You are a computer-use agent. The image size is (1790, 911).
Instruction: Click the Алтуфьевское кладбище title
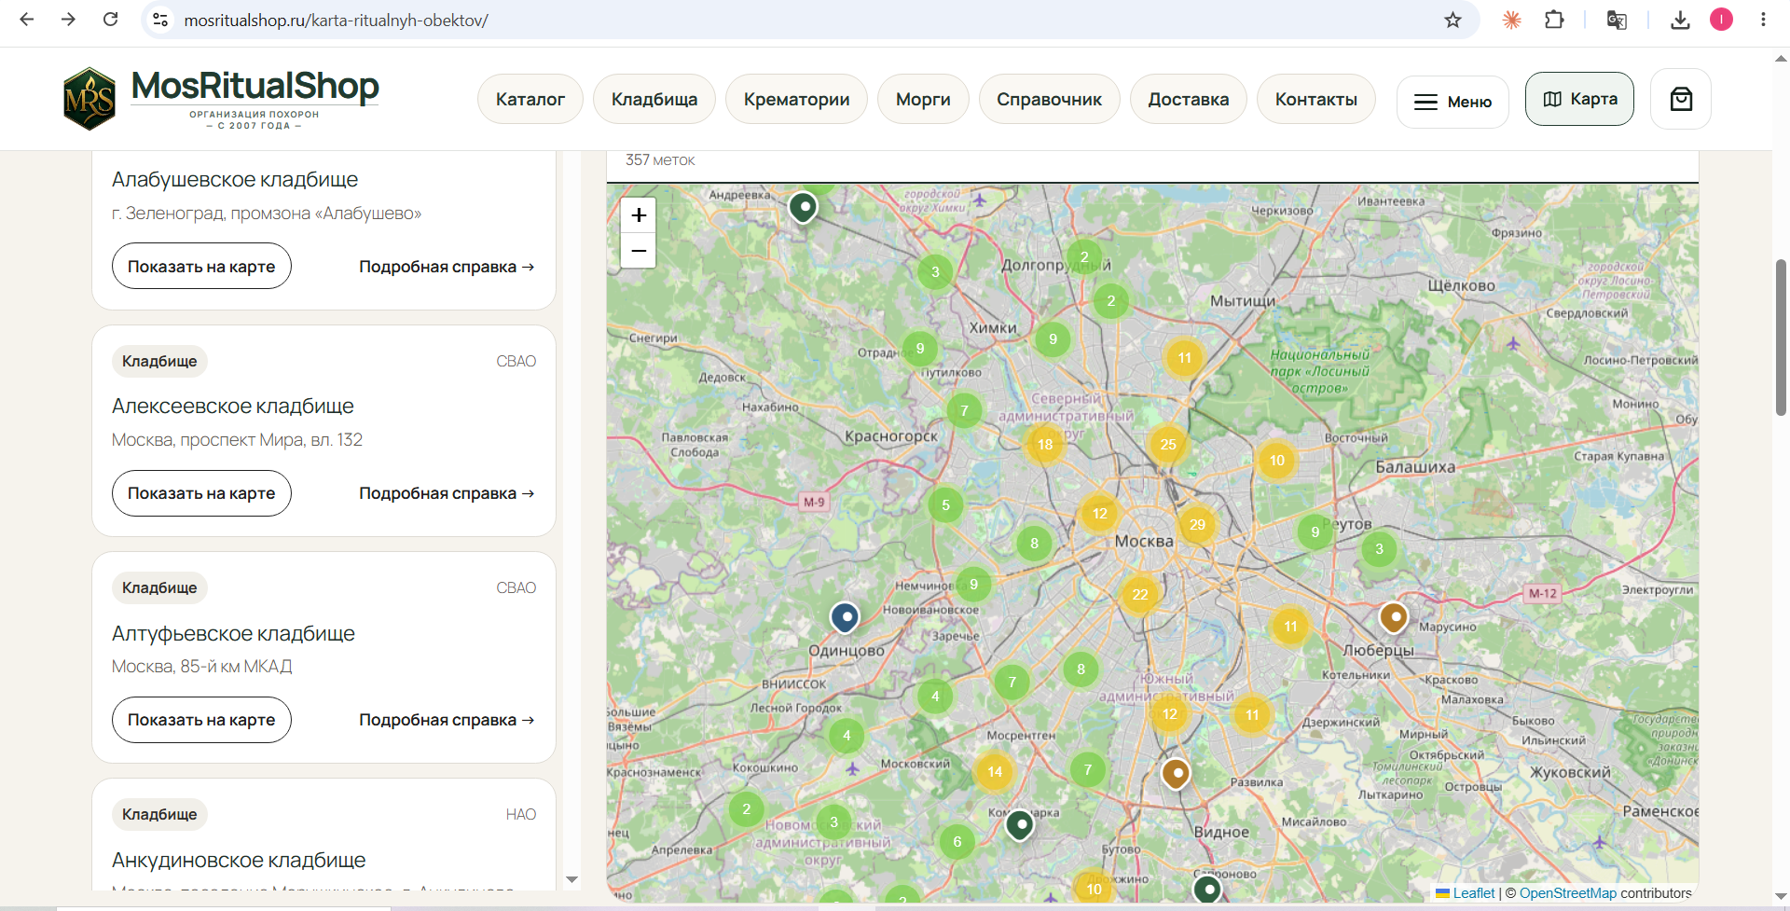(233, 634)
